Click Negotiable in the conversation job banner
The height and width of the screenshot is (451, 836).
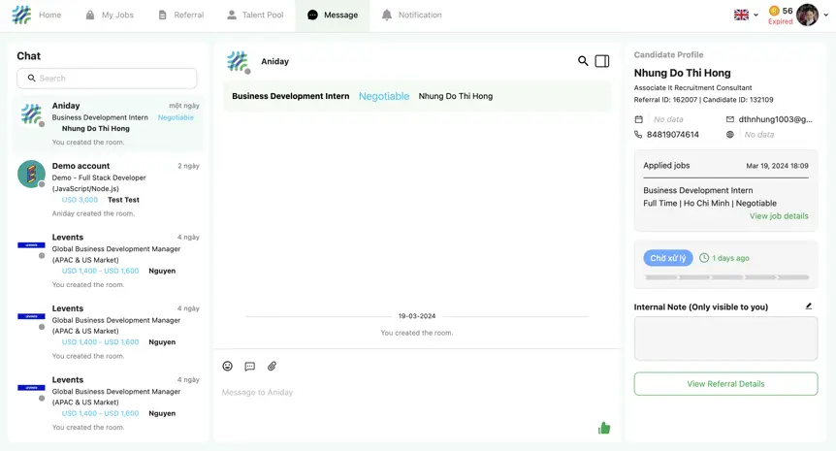click(384, 96)
